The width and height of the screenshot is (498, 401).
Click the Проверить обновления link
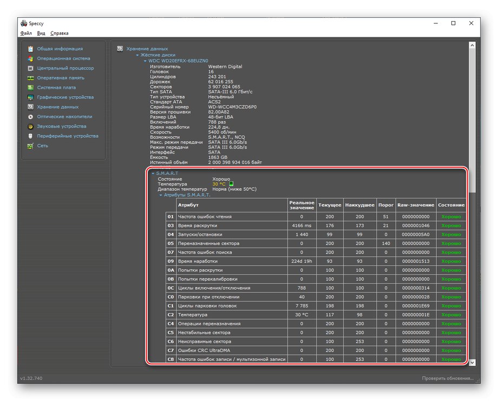(448, 378)
